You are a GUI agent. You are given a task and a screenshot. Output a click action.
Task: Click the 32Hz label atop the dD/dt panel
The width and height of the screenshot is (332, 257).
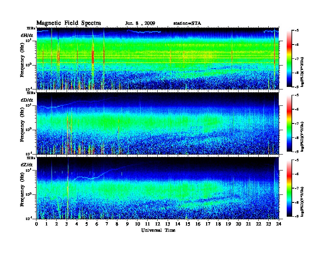click(x=31, y=93)
